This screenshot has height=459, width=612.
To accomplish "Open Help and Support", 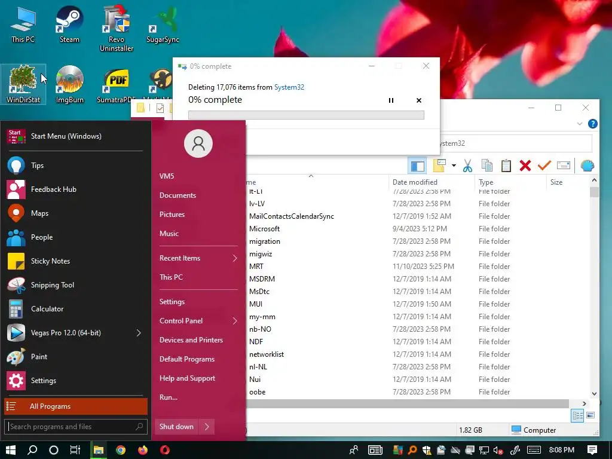I will pos(187,378).
